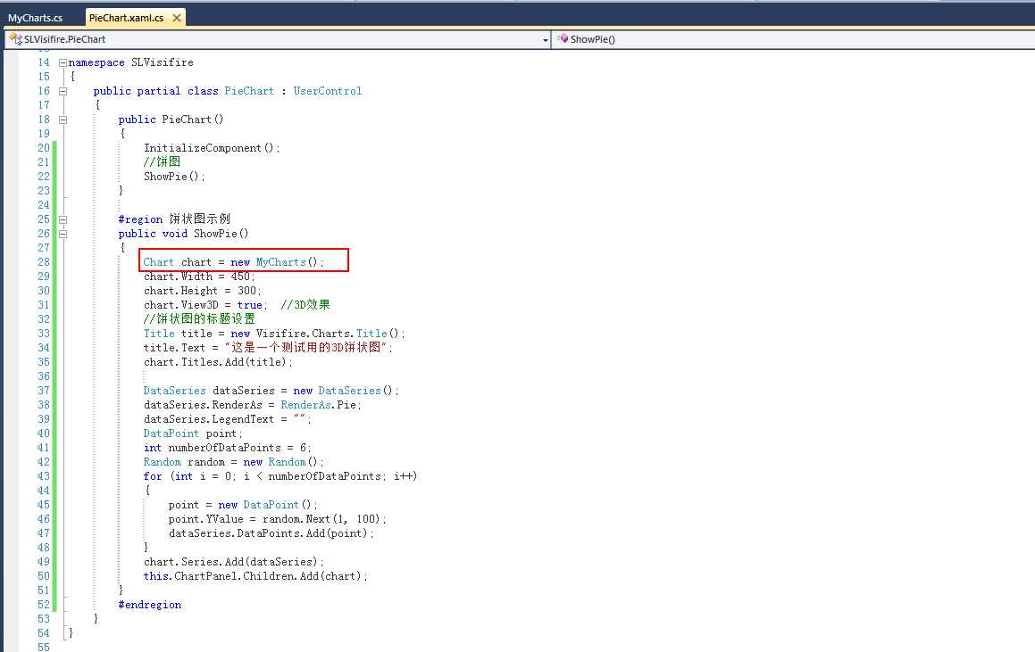Click the //饼状图的标题设置 comment

[199, 319]
